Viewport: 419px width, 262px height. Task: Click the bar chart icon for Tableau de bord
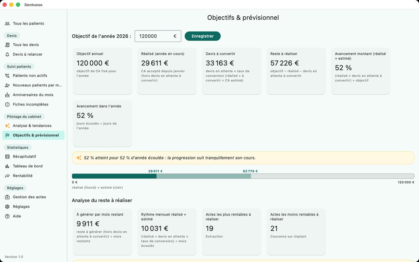(7, 166)
